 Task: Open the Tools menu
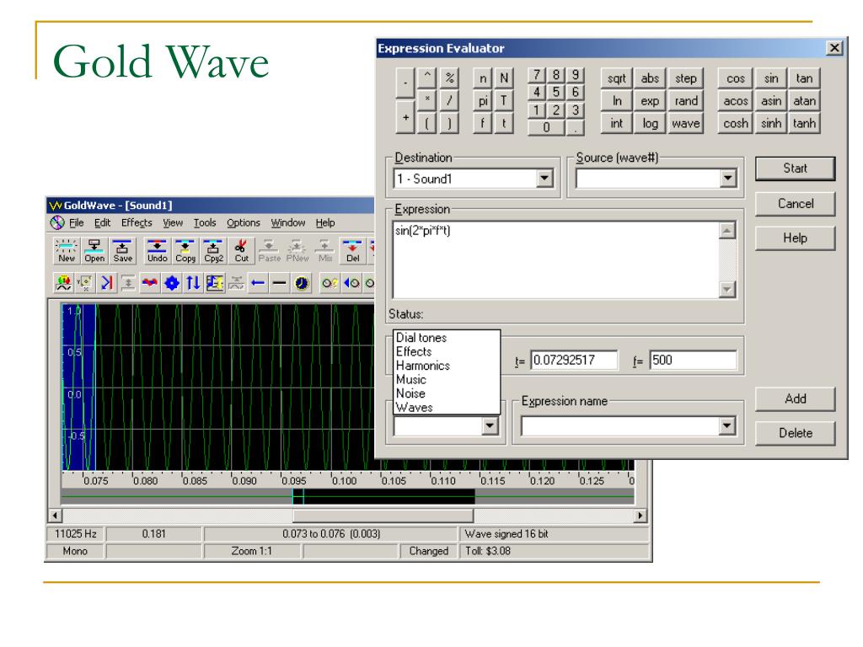click(205, 222)
